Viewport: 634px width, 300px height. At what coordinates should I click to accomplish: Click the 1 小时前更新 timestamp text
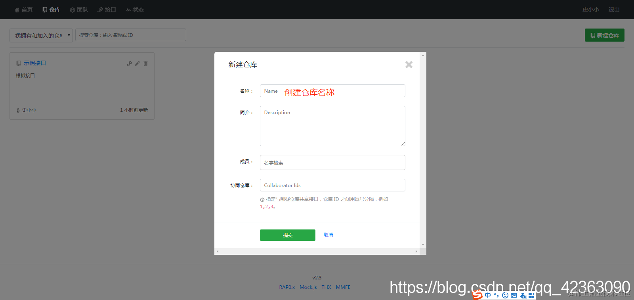point(134,110)
